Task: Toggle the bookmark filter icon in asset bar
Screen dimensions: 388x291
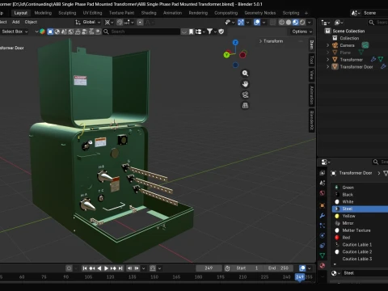Action: point(191,32)
